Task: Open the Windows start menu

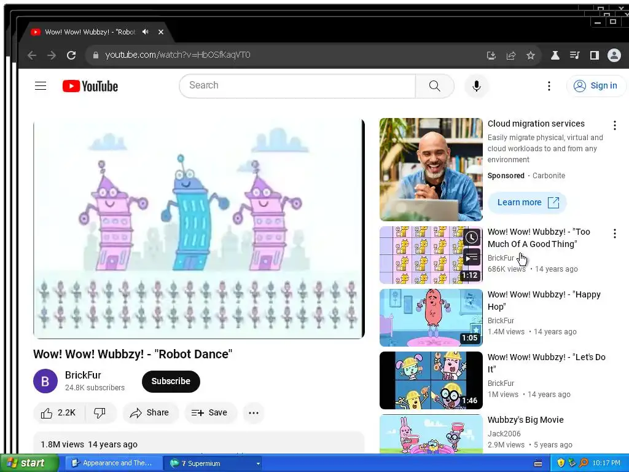Action: click(29, 463)
